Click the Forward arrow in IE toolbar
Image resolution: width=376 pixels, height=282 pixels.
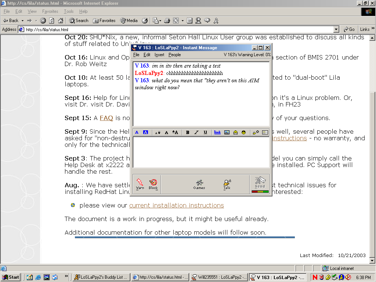(29, 21)
